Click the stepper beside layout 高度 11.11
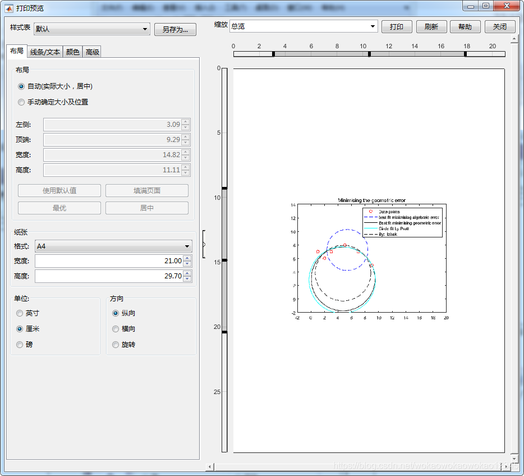This screenshot has width=524, height=476. 186,170
